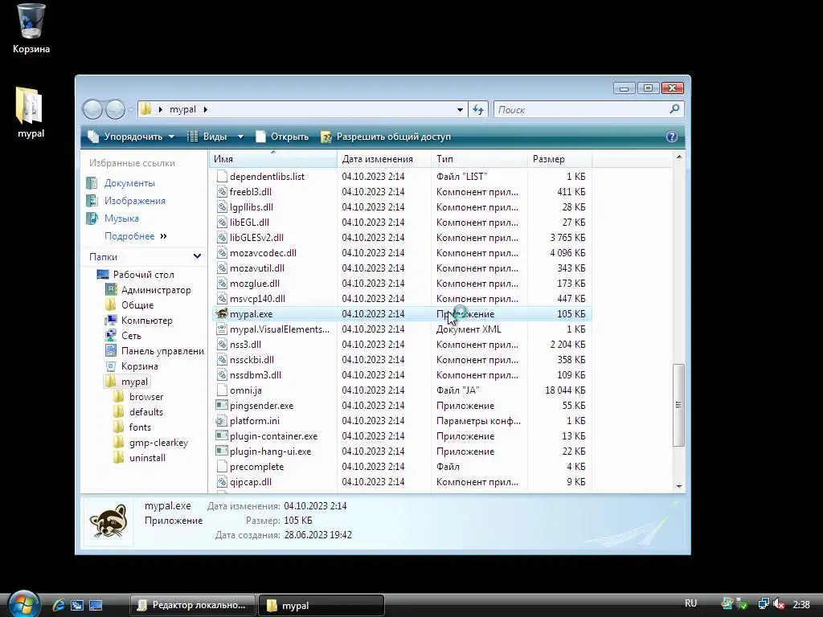
Task: Go back with the Back arrow
Action: pos(92,109)
